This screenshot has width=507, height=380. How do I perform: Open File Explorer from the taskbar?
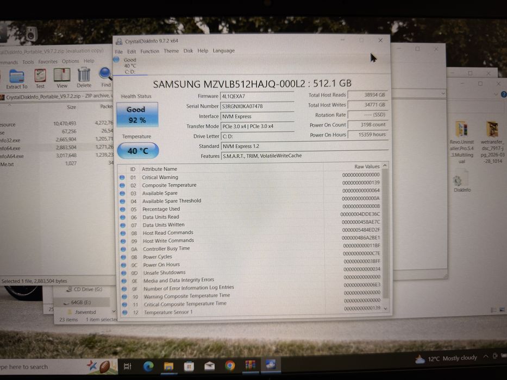click(x=168, y=366)
